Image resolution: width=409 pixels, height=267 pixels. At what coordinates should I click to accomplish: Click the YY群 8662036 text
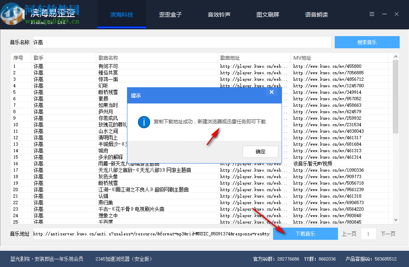[x=320, y=259]
